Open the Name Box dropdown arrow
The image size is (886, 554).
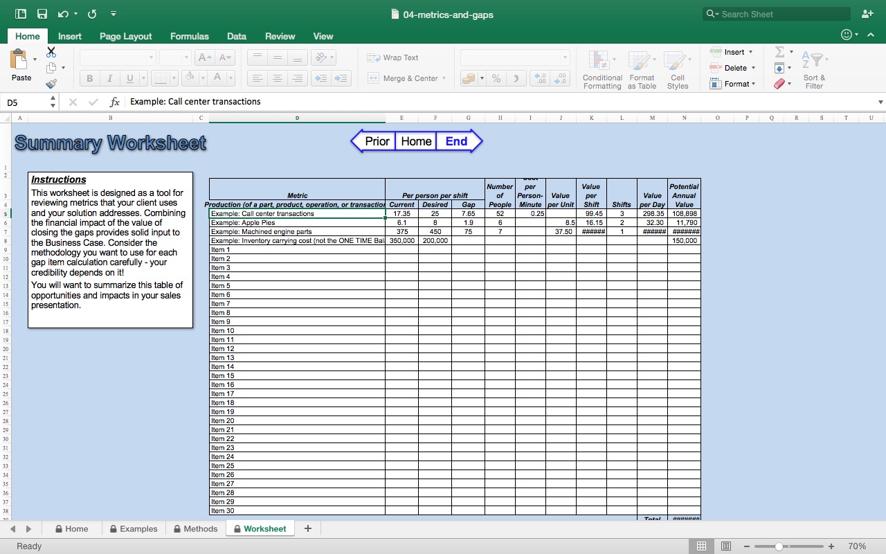pos(53,101)
